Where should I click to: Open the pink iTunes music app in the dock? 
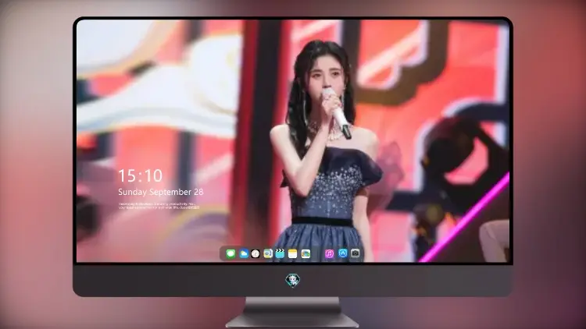click(329, 254)
